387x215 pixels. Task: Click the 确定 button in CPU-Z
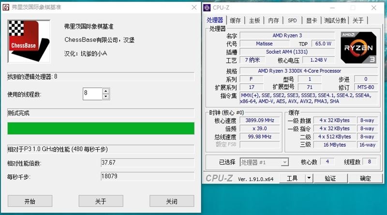[365, 178]
